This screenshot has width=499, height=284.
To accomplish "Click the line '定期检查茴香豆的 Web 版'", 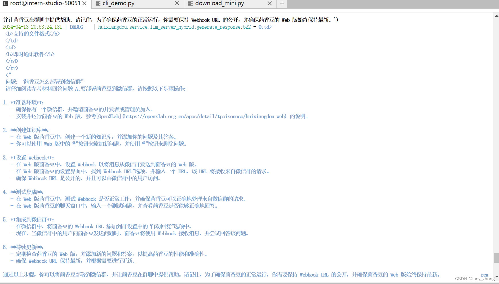I will (x=109, y=254).
